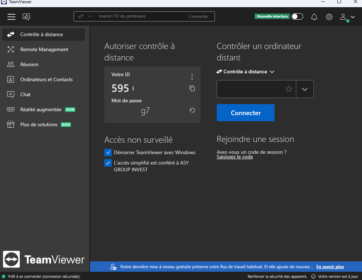
Task: Click the augmented reality headset icon
Action: (11, 109)
